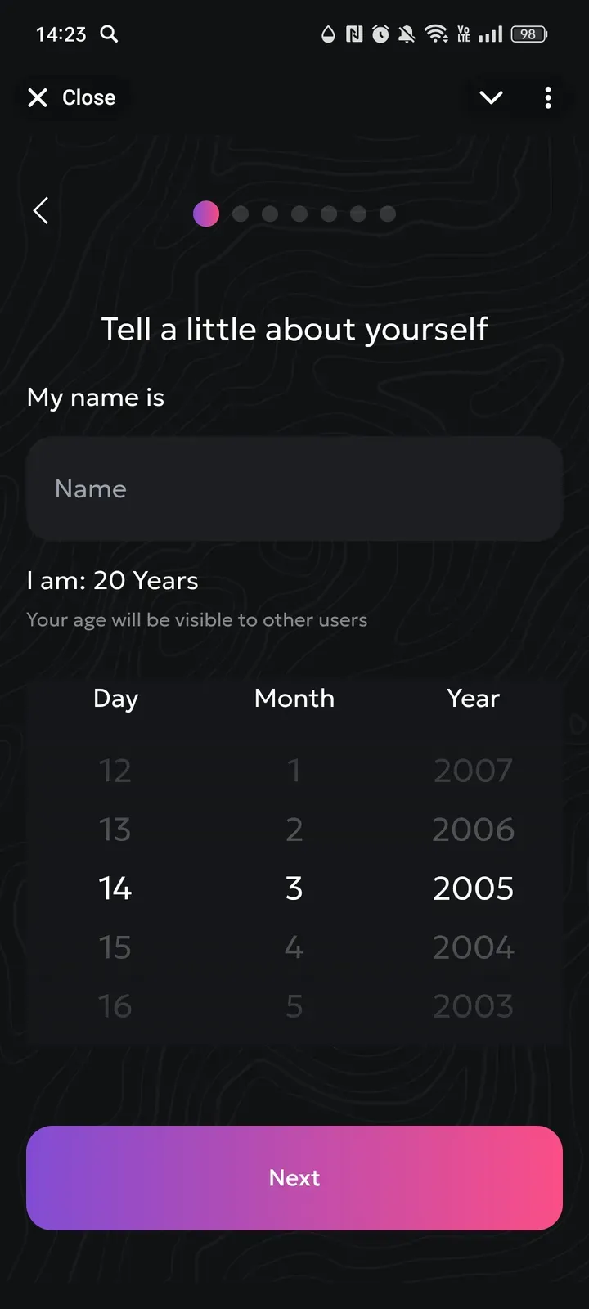This screenshot has height=1309, width=589.
Task: Tap the back arrow icon
Action: (41, 211)
